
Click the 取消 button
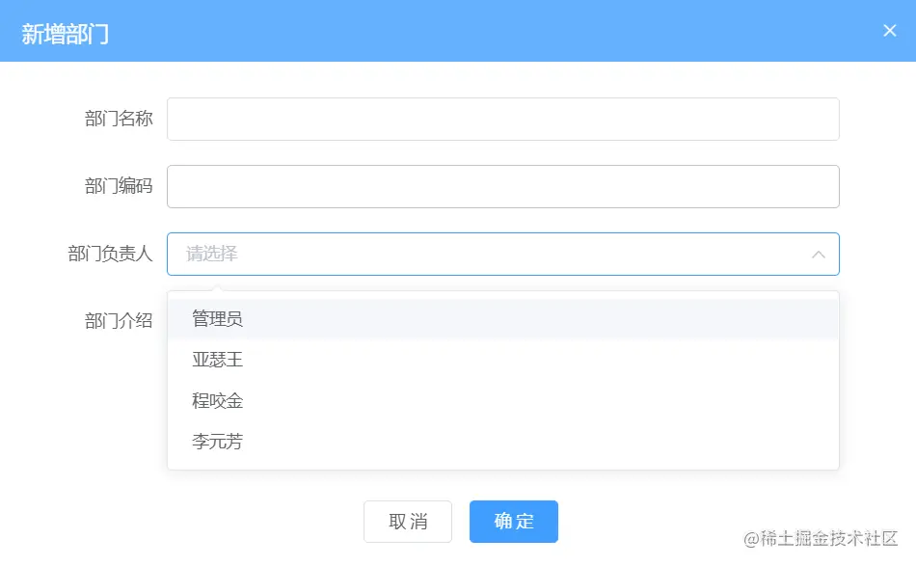408,522
